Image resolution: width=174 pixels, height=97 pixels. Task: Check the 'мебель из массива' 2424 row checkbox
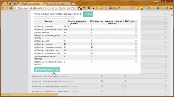(x=136, y=26)
